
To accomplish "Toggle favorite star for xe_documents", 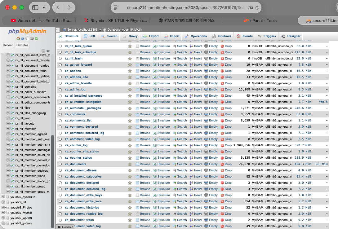I will pyautogui.click(x=130, y=164).
